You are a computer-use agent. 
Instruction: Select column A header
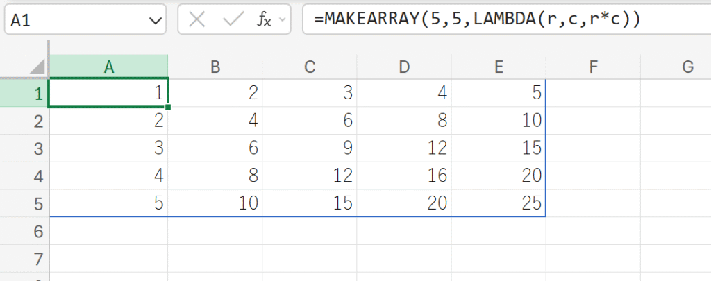point(109,67)
